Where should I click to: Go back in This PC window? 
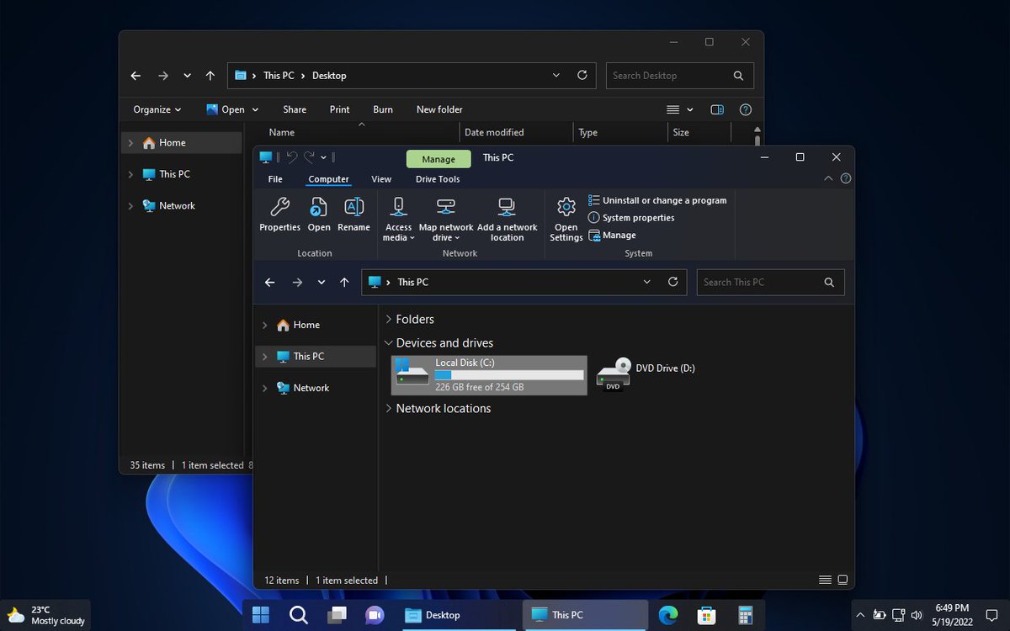pos(269,283)
